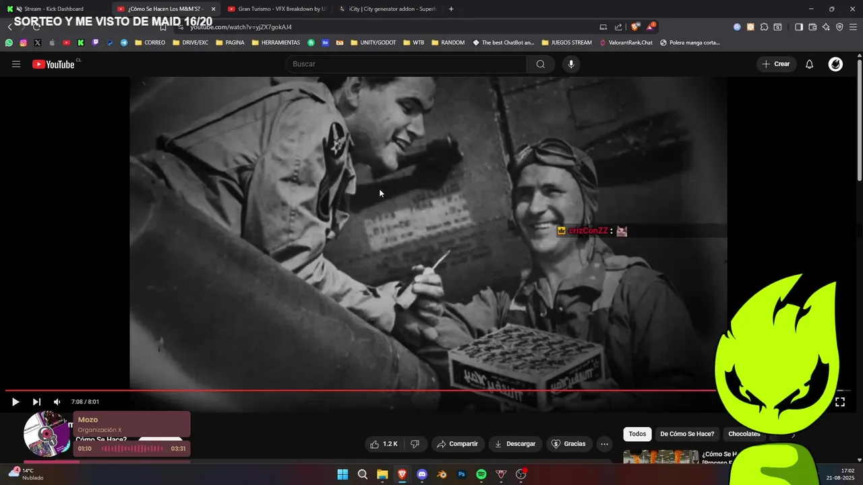This screenshot has height=485, width=863.
Task: Select the Todos filter chip
Action: pyautogui.click(x=637, y=434)
